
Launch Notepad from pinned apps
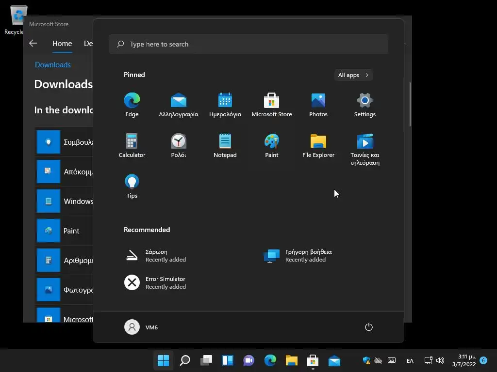(x=225, y=145)
